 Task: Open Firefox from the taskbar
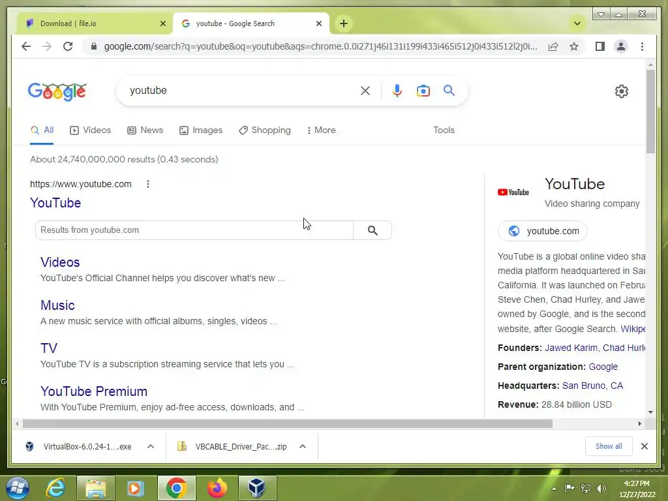point(217,488)
